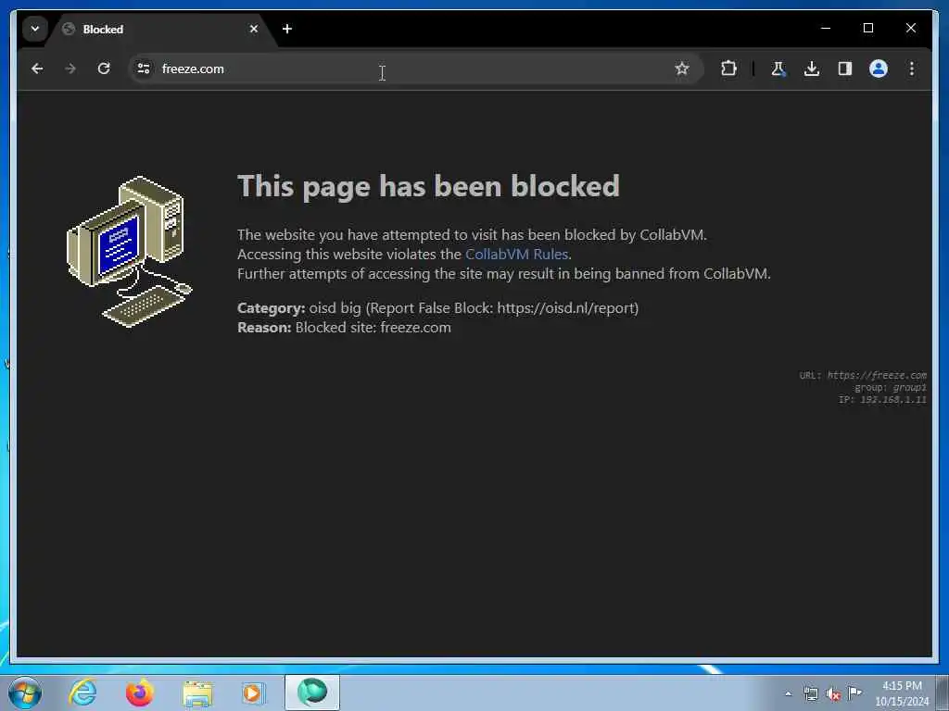Viewport: 949px width, 711px height.
Task: Close the Blocked tab
Action: click(254, 29)
